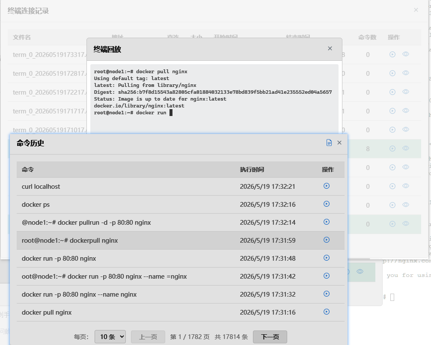The image size is (431, 345).
Task: Click eye icon on term_0_2026051917171 row
Action: click(x=406, y=110)
